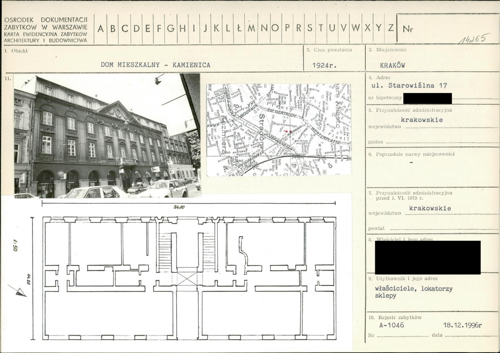Select the DOM MIESZKALNY - KAMIENICA text
Viewport: 500px width, 353px height.
tap(156, 65)
